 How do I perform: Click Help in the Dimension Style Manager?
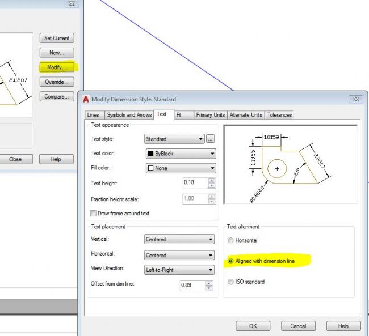click(x=56, y=159)
